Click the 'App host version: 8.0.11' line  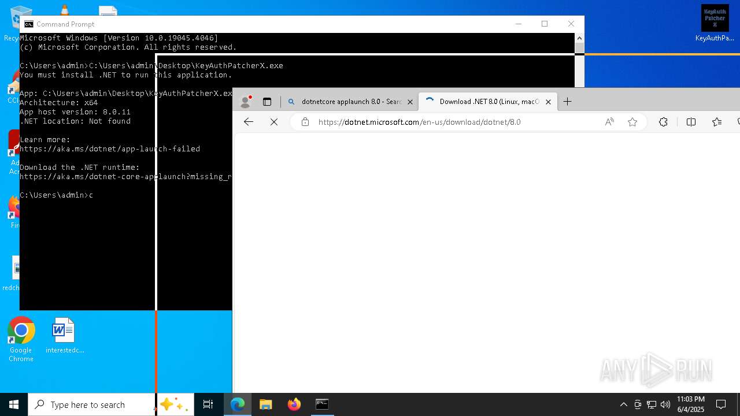(75, 112)
